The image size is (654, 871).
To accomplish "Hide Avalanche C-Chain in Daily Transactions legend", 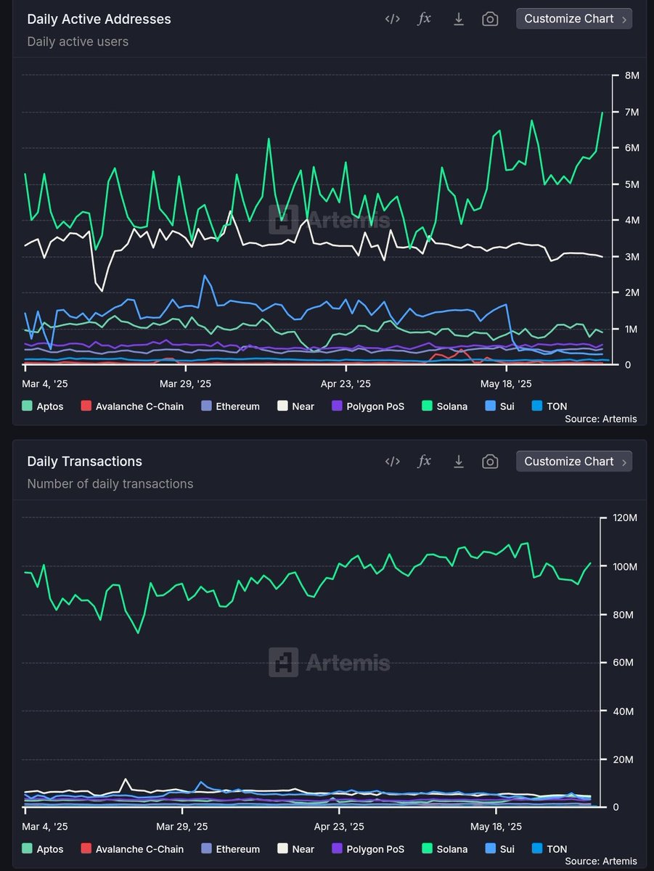I will [x=132, y=848].
